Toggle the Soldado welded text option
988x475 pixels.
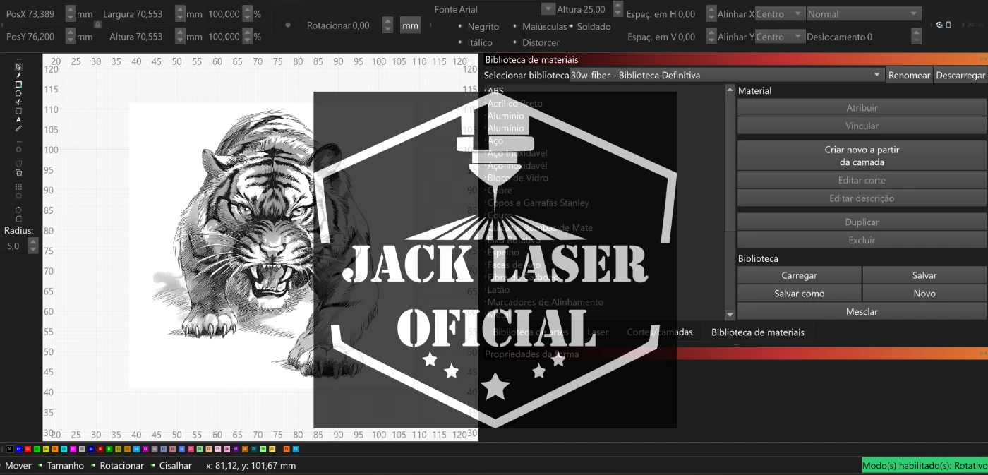click(594, 27)
